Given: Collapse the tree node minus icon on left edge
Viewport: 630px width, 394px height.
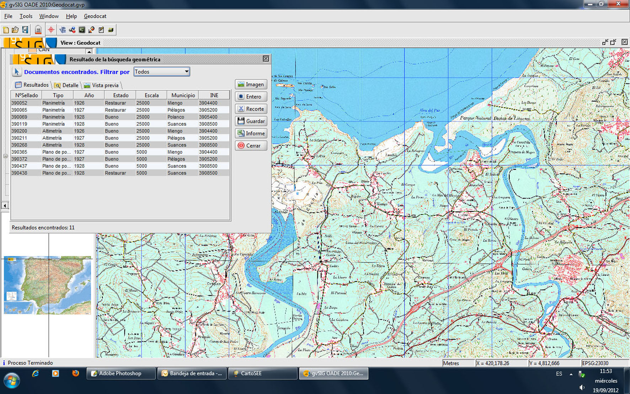Looking at the screenshot, I should coord(5,156).
